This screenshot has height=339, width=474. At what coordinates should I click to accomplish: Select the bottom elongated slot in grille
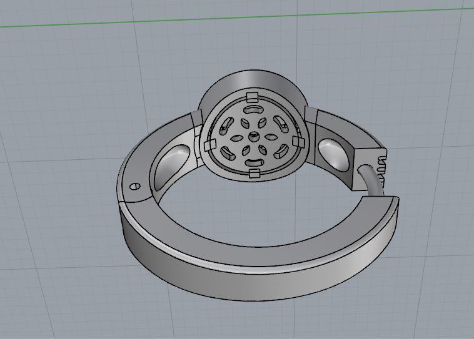click(x=255, y=164)
